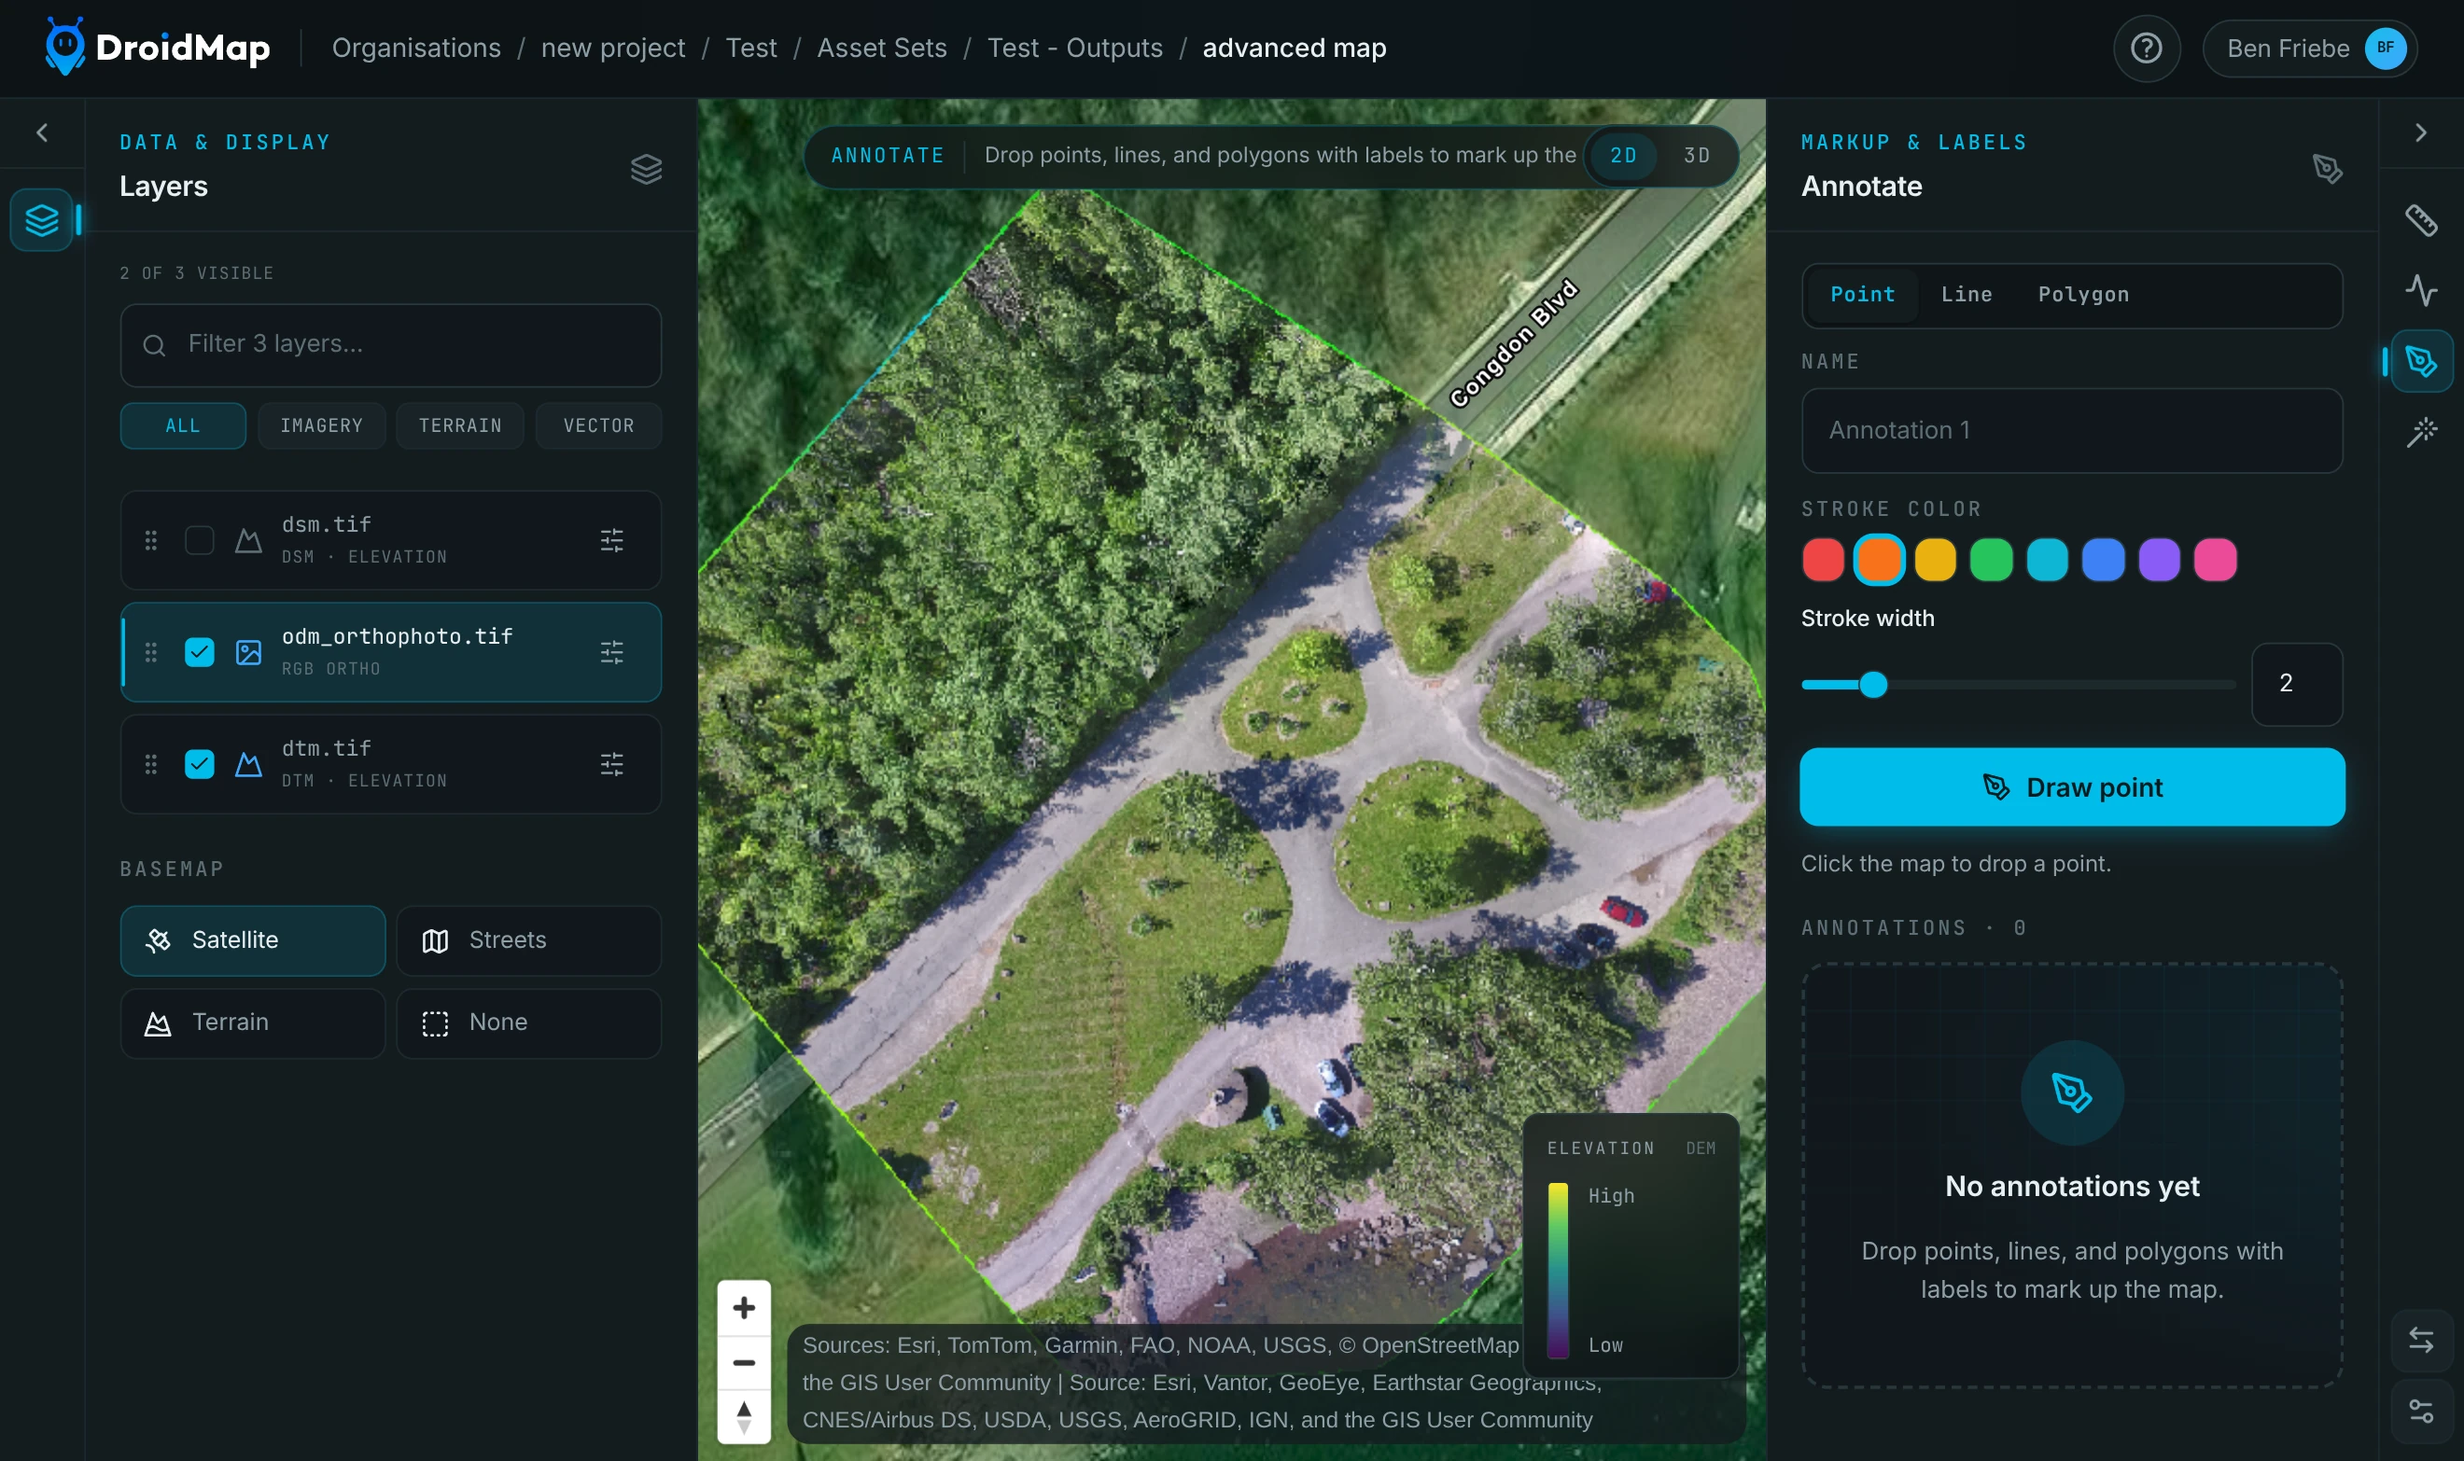Choose the Streets basemap

click(x=529, y=940)
